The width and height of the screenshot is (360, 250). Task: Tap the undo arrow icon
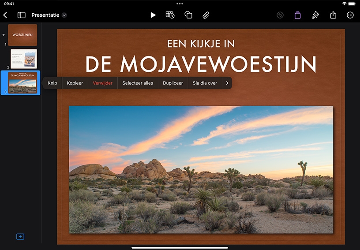(280, 15)
